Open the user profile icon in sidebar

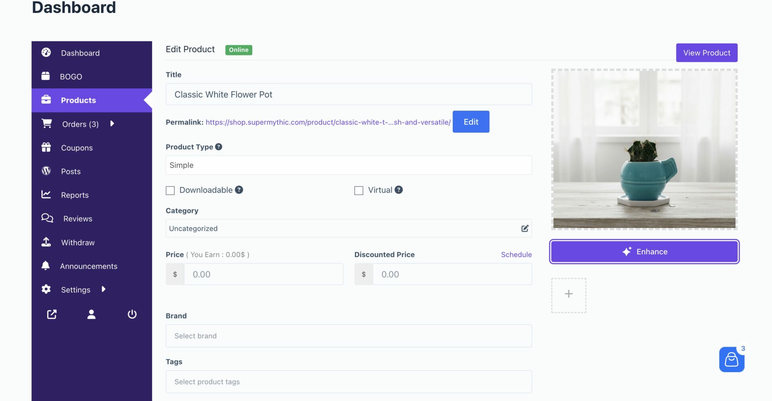click(91, 314)
